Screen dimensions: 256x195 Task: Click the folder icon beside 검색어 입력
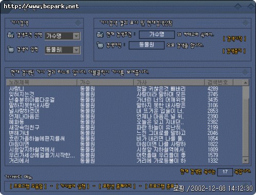coord(11,50)
